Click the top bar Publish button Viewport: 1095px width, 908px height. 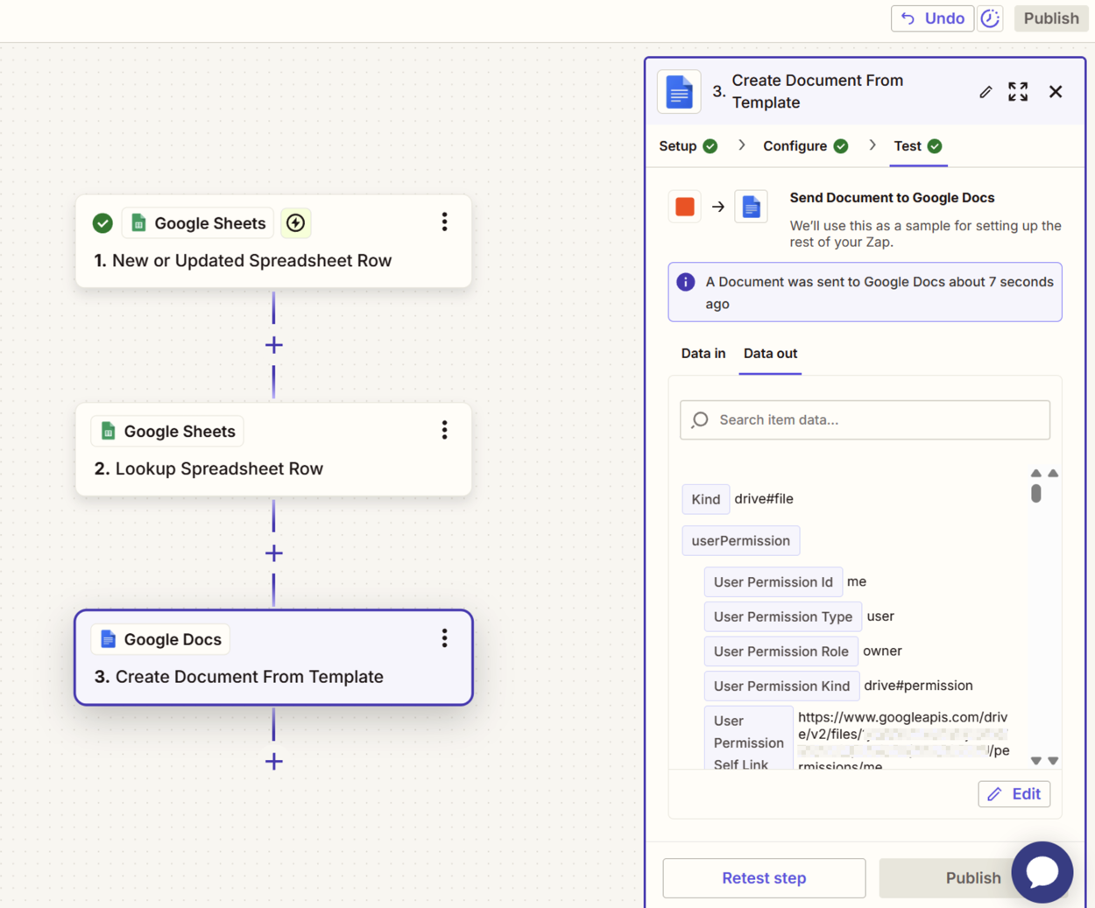pos(1051,18)
